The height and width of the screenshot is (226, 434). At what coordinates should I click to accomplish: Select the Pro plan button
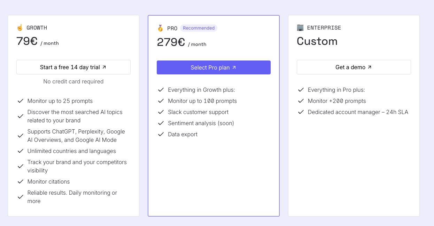(x=214, y=67)
